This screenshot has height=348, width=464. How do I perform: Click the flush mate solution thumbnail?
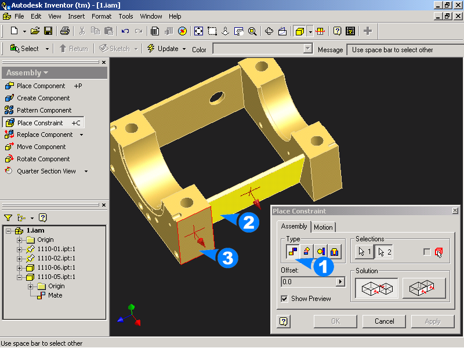click(x=424, y=288)
